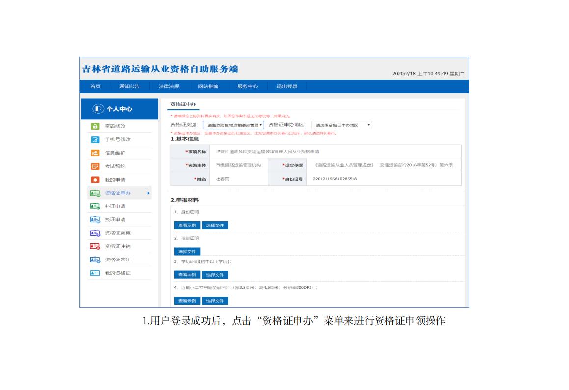Click the 身份证号 value 220121196810285518

coord(335,179)
